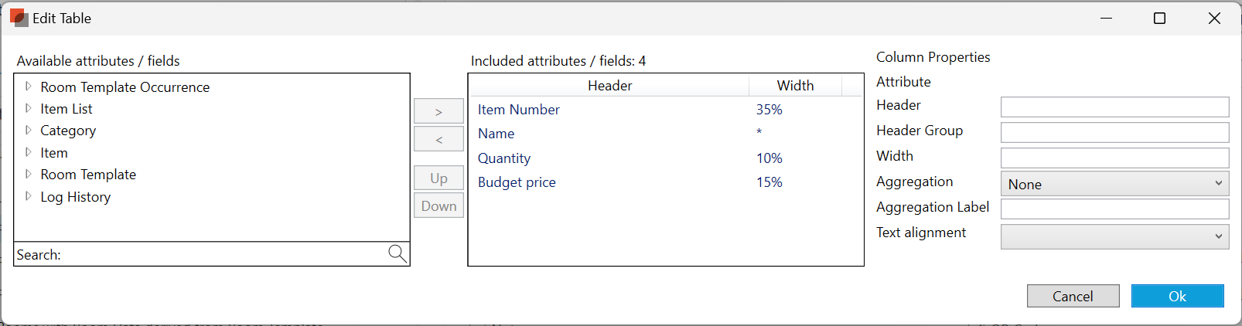The image size is (1242, 326).
Task: Expand the Item List tree node
Action: tap(29, 108)
